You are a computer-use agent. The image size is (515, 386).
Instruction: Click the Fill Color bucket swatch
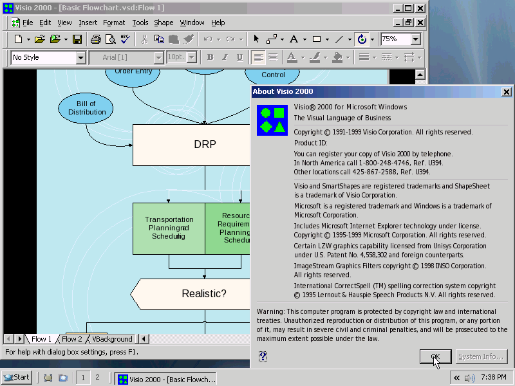click(x=337, y=57)
